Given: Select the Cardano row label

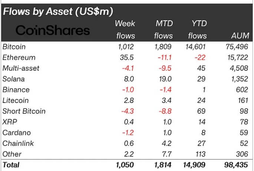Looking at the screenshot, I should click(17, 133).
